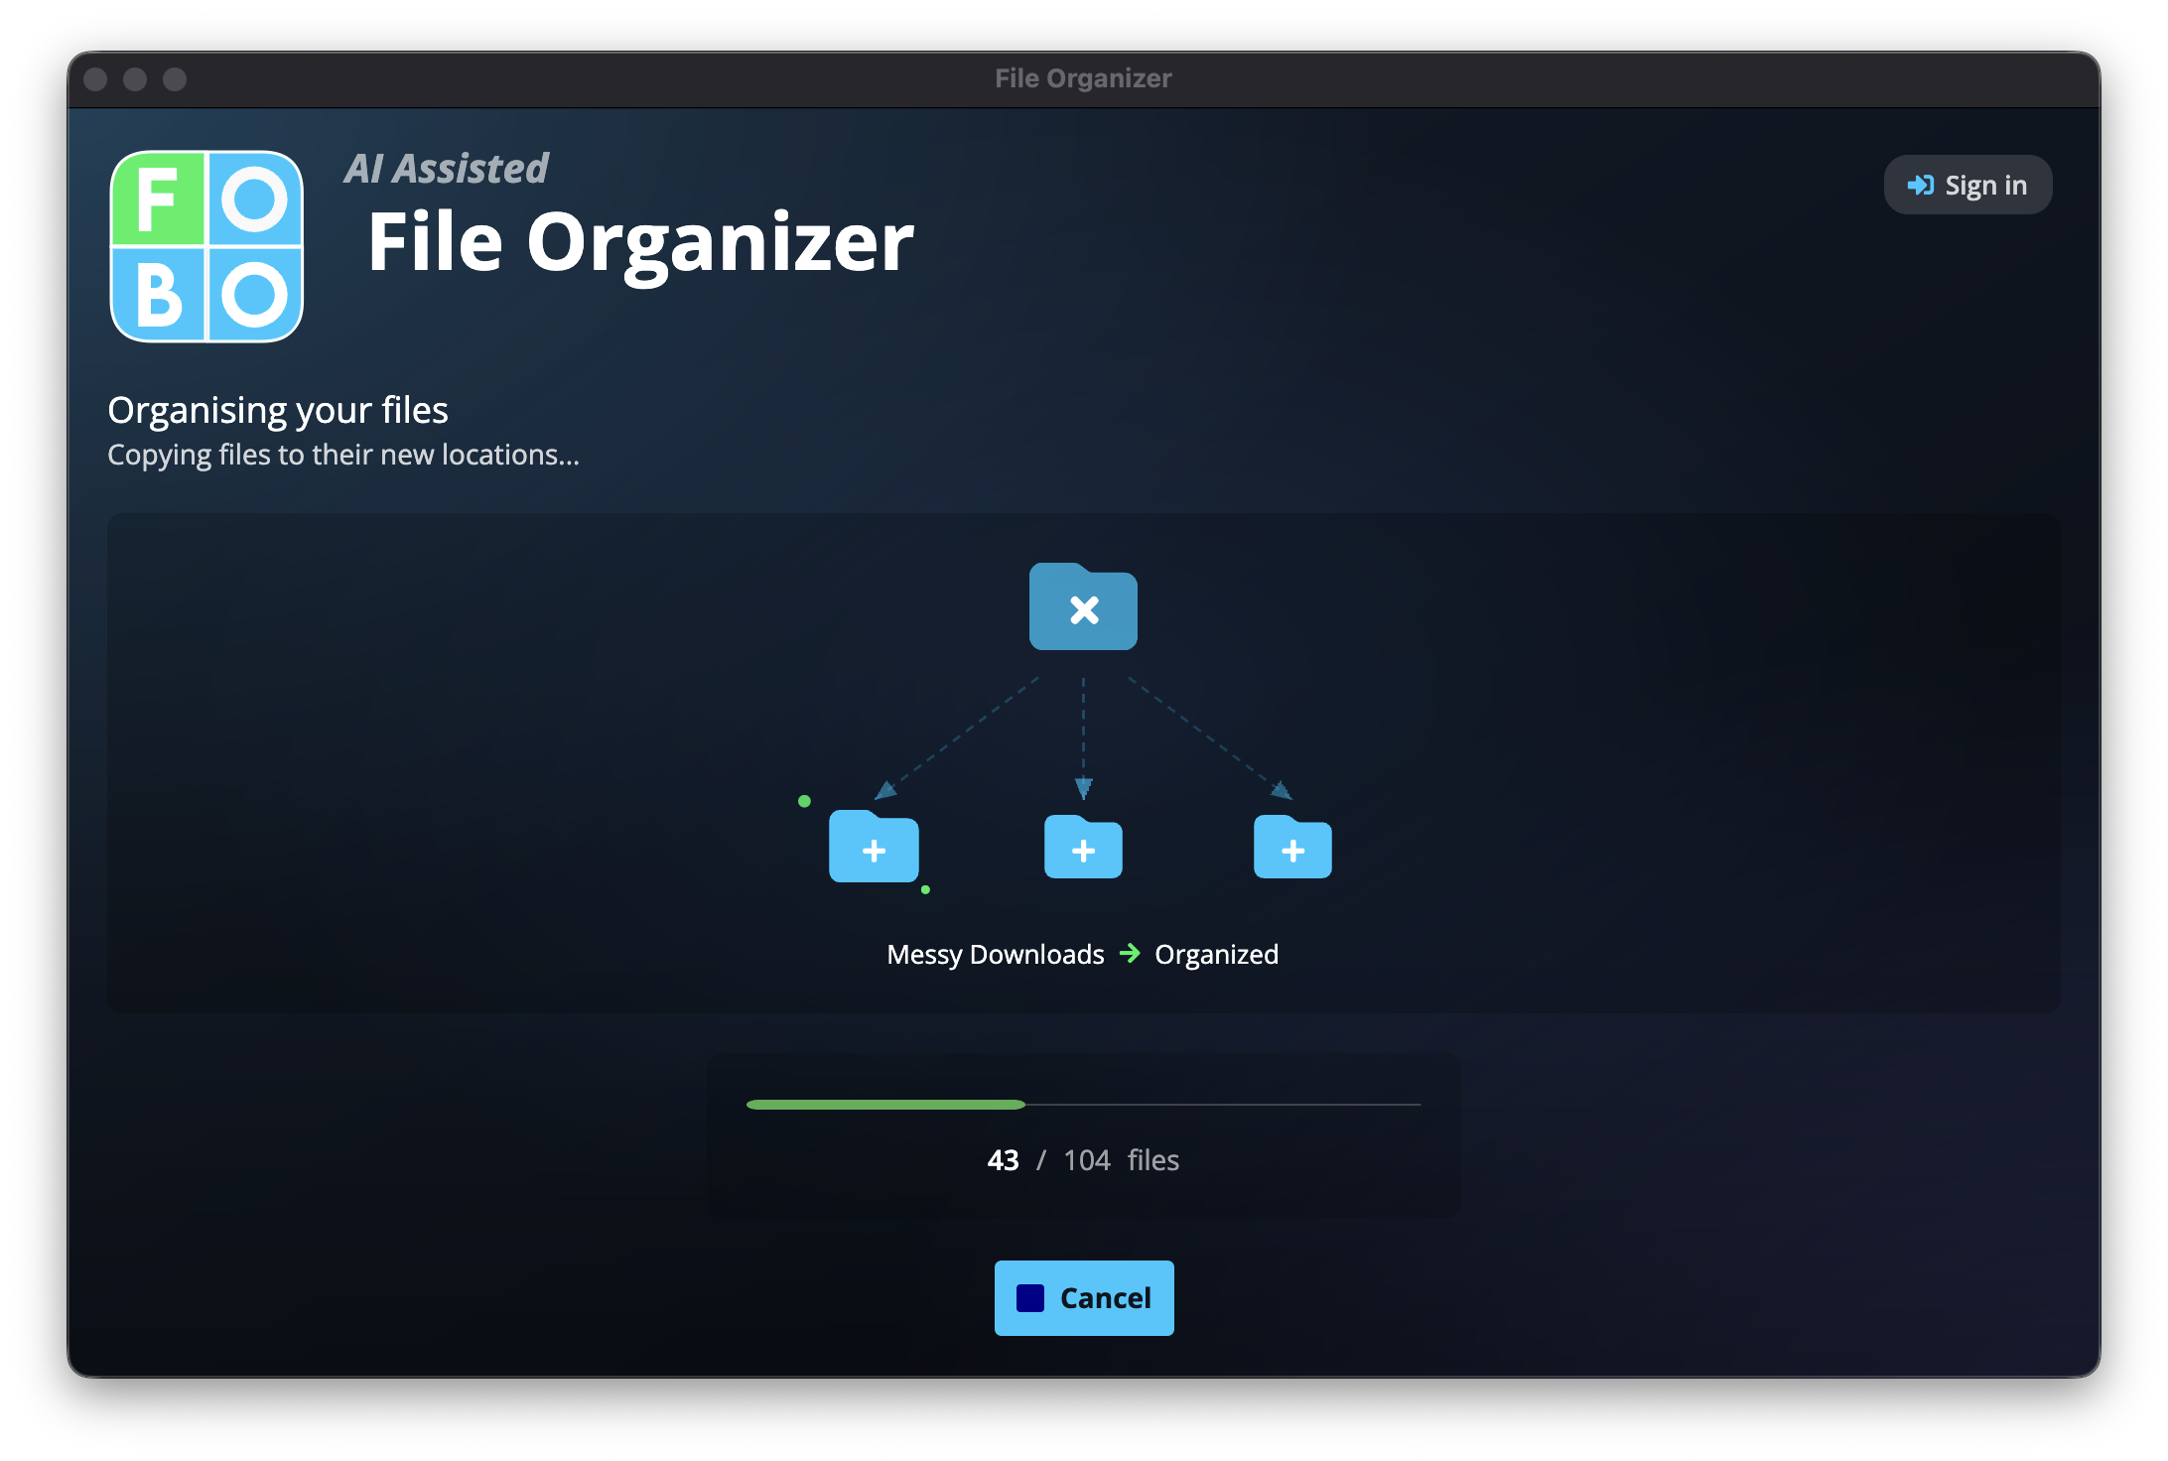Viewport: 2168px width, 1461px height.
Task: Click the green dot near the left folder
Action: coord(805,799)
